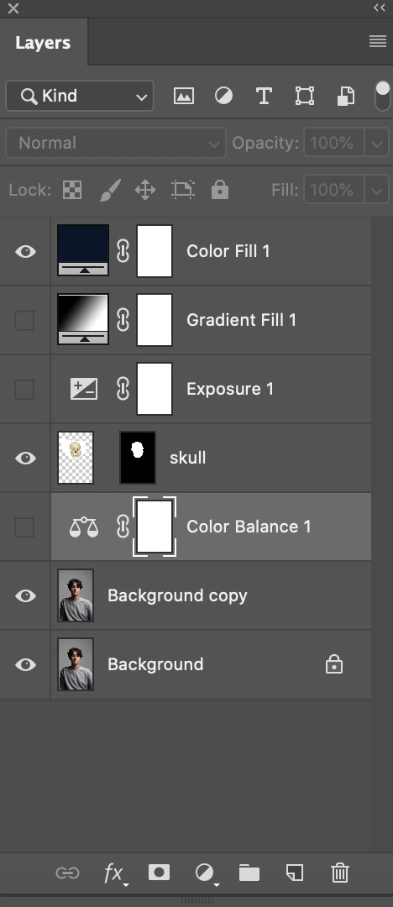Image resolution: width=393 pixels, height=907 pixels.
Task: Open the Fill slider dropdown arrow
Action: (x=377, y=190)
